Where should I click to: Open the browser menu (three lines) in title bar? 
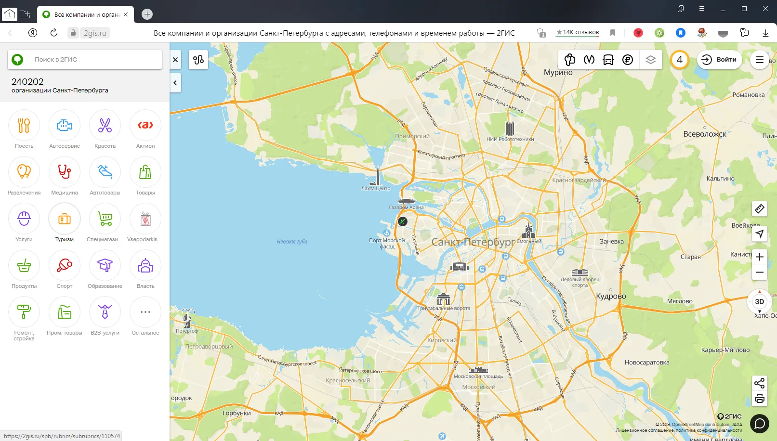pos(702,9)
